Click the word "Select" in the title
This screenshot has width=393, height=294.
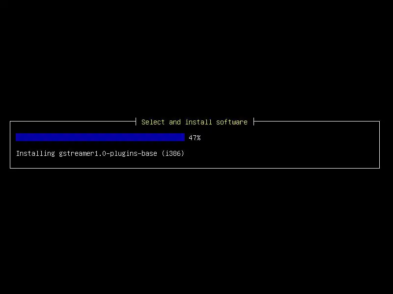[153, 122]
